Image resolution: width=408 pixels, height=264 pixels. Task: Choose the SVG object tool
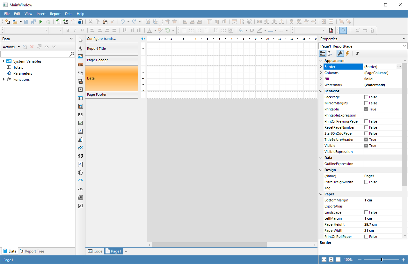coord(80,65)
